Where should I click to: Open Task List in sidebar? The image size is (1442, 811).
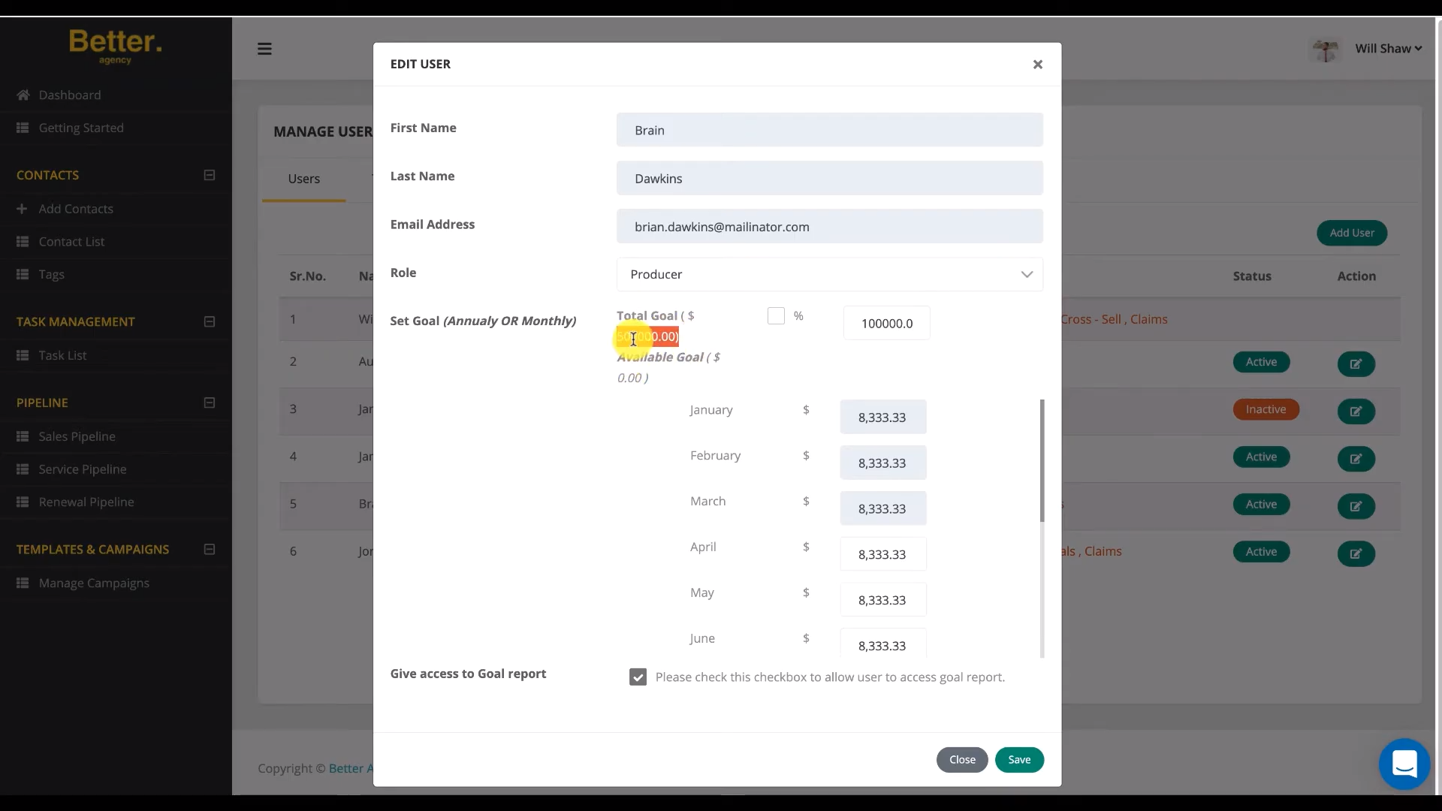coord(62,355)
